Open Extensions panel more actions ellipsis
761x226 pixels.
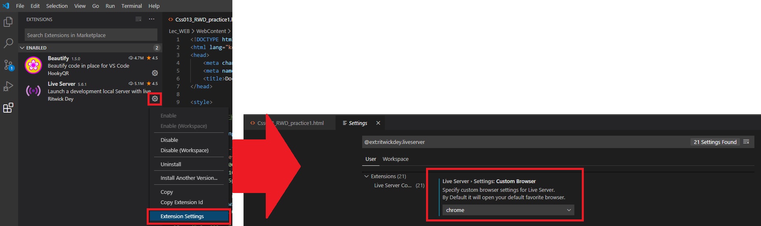(x=152, y=19)
